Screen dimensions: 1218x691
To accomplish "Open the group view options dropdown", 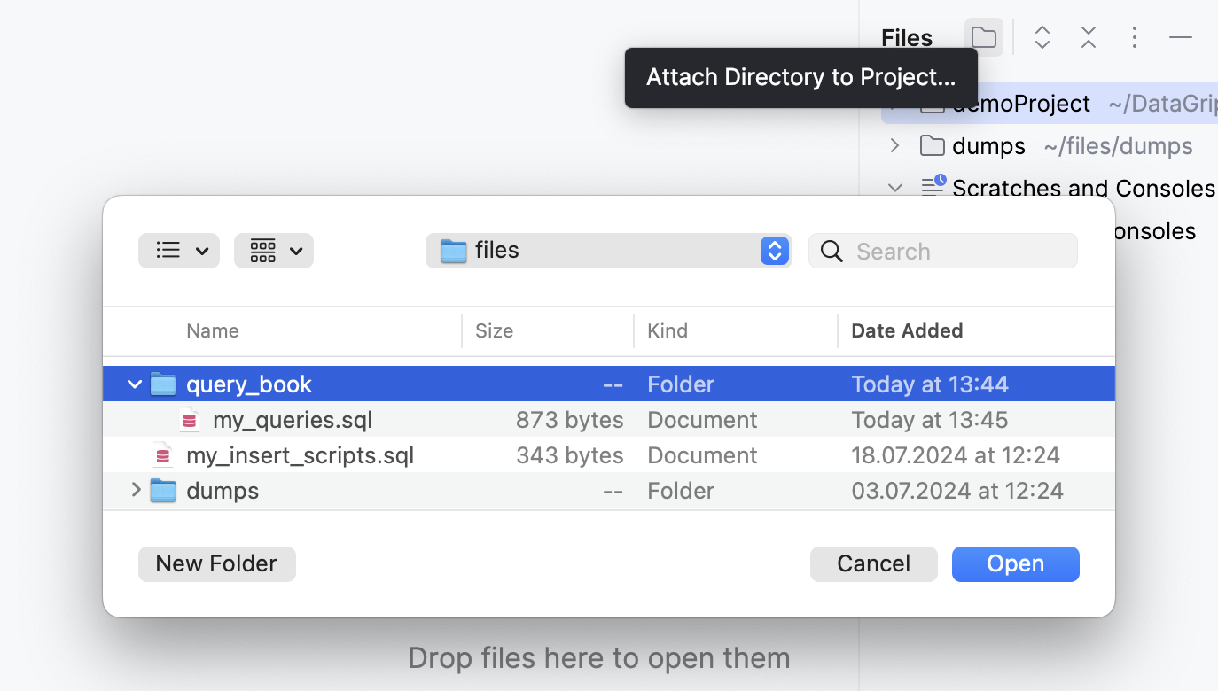I will coord(273,251).
